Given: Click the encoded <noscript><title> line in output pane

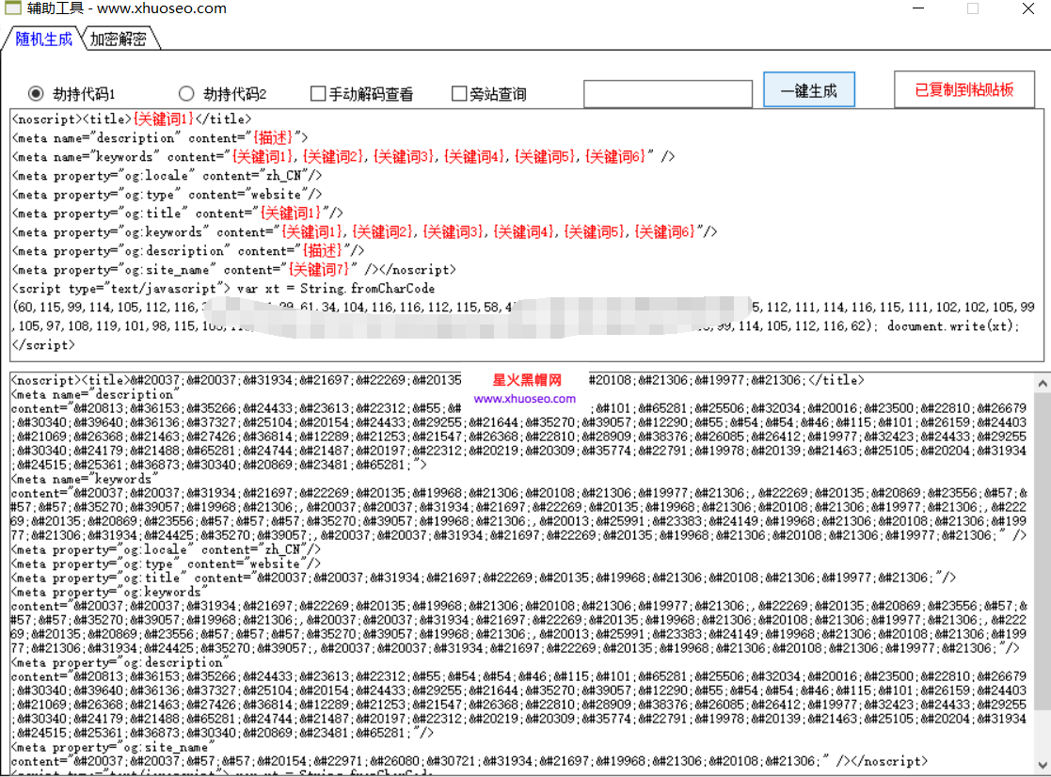Looking at the screenshot, I should click(438, 380).
